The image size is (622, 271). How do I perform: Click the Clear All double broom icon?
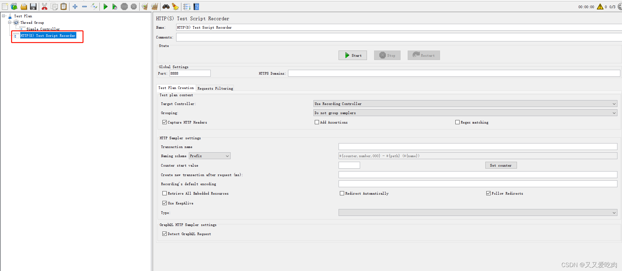pyautogui.click(x=155, y=7)
